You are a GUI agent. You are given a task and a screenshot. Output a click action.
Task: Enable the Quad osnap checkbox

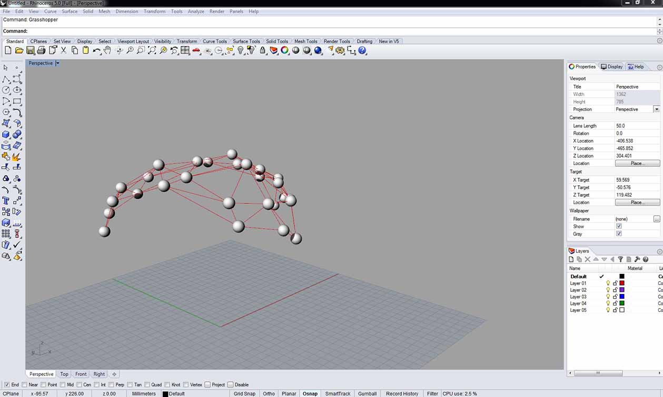[147, 385]
